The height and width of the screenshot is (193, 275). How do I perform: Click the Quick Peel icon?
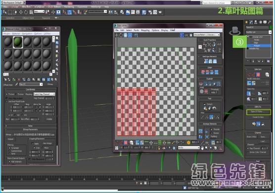pyautogui.click(x=205, y=109)
